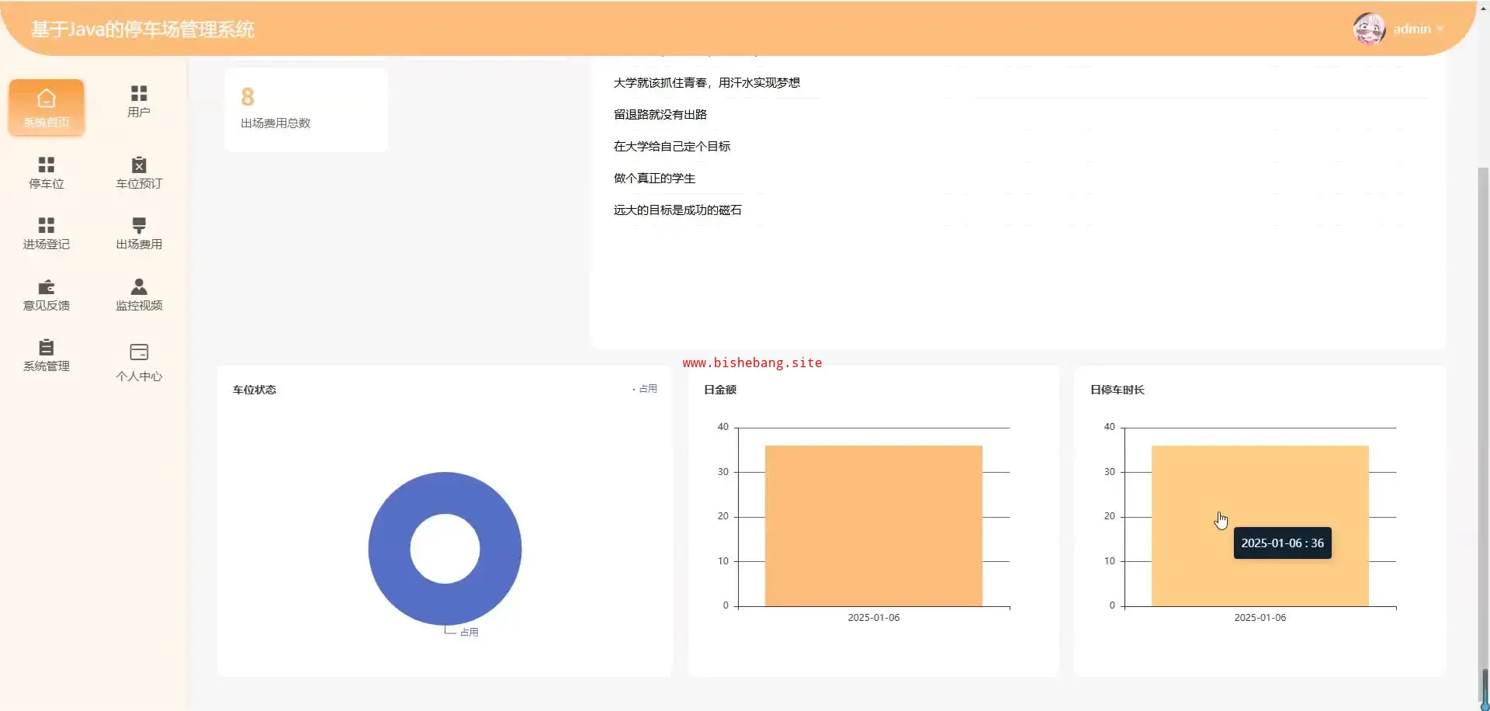Select the 车位预订 clipboard icon
Viewport: 1490px width, 711px height.
tap(139, 165)
